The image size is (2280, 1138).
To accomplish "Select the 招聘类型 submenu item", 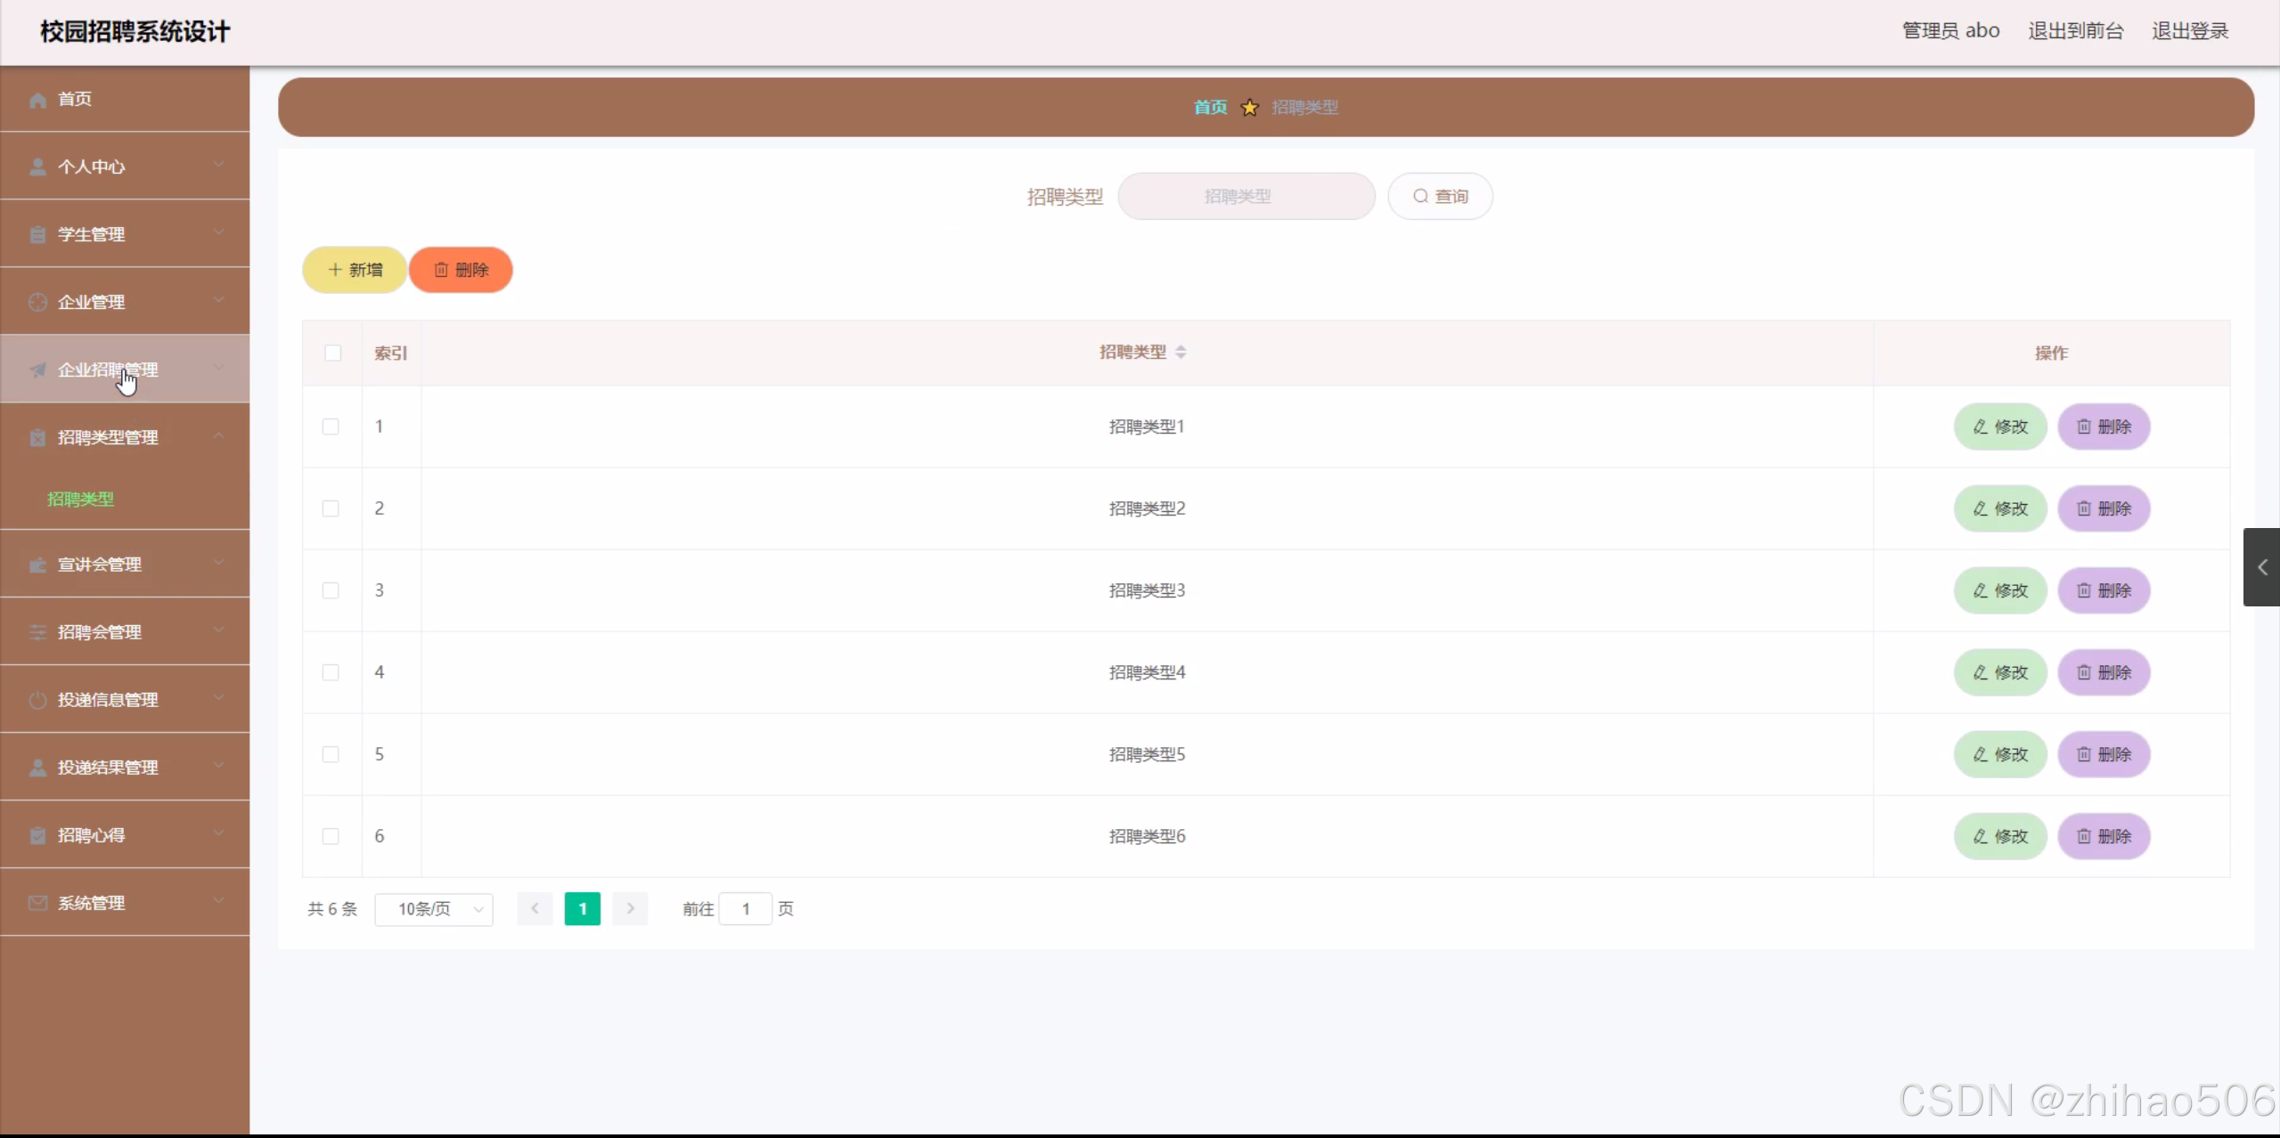I will pyautogui.click(x=80, y=500).
